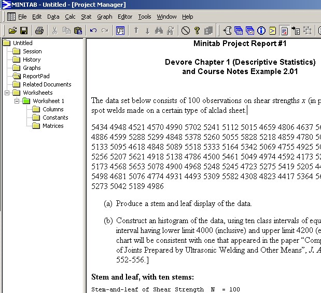Click the Redo arrow icon
Screen dimensions: 321x293
pos(105,31)
